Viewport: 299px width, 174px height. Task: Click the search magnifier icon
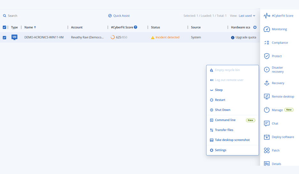4,16
